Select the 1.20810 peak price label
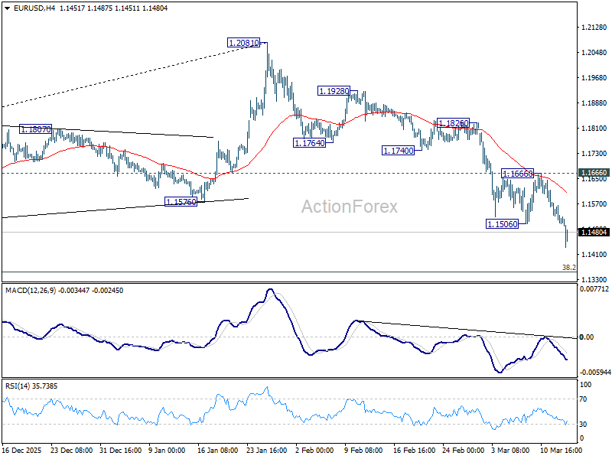Screen dimensions: 612x459 (243, 43)
